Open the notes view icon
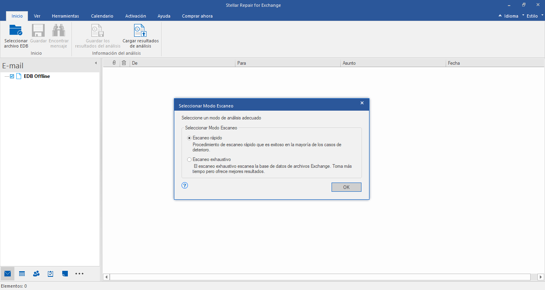545x290 pixels. tap(65, 274)
